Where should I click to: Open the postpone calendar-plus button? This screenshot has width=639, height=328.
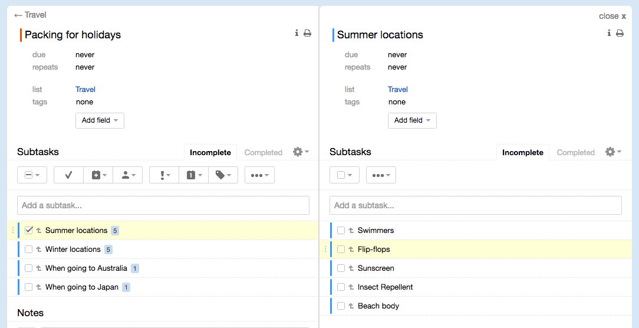point(98,175)
